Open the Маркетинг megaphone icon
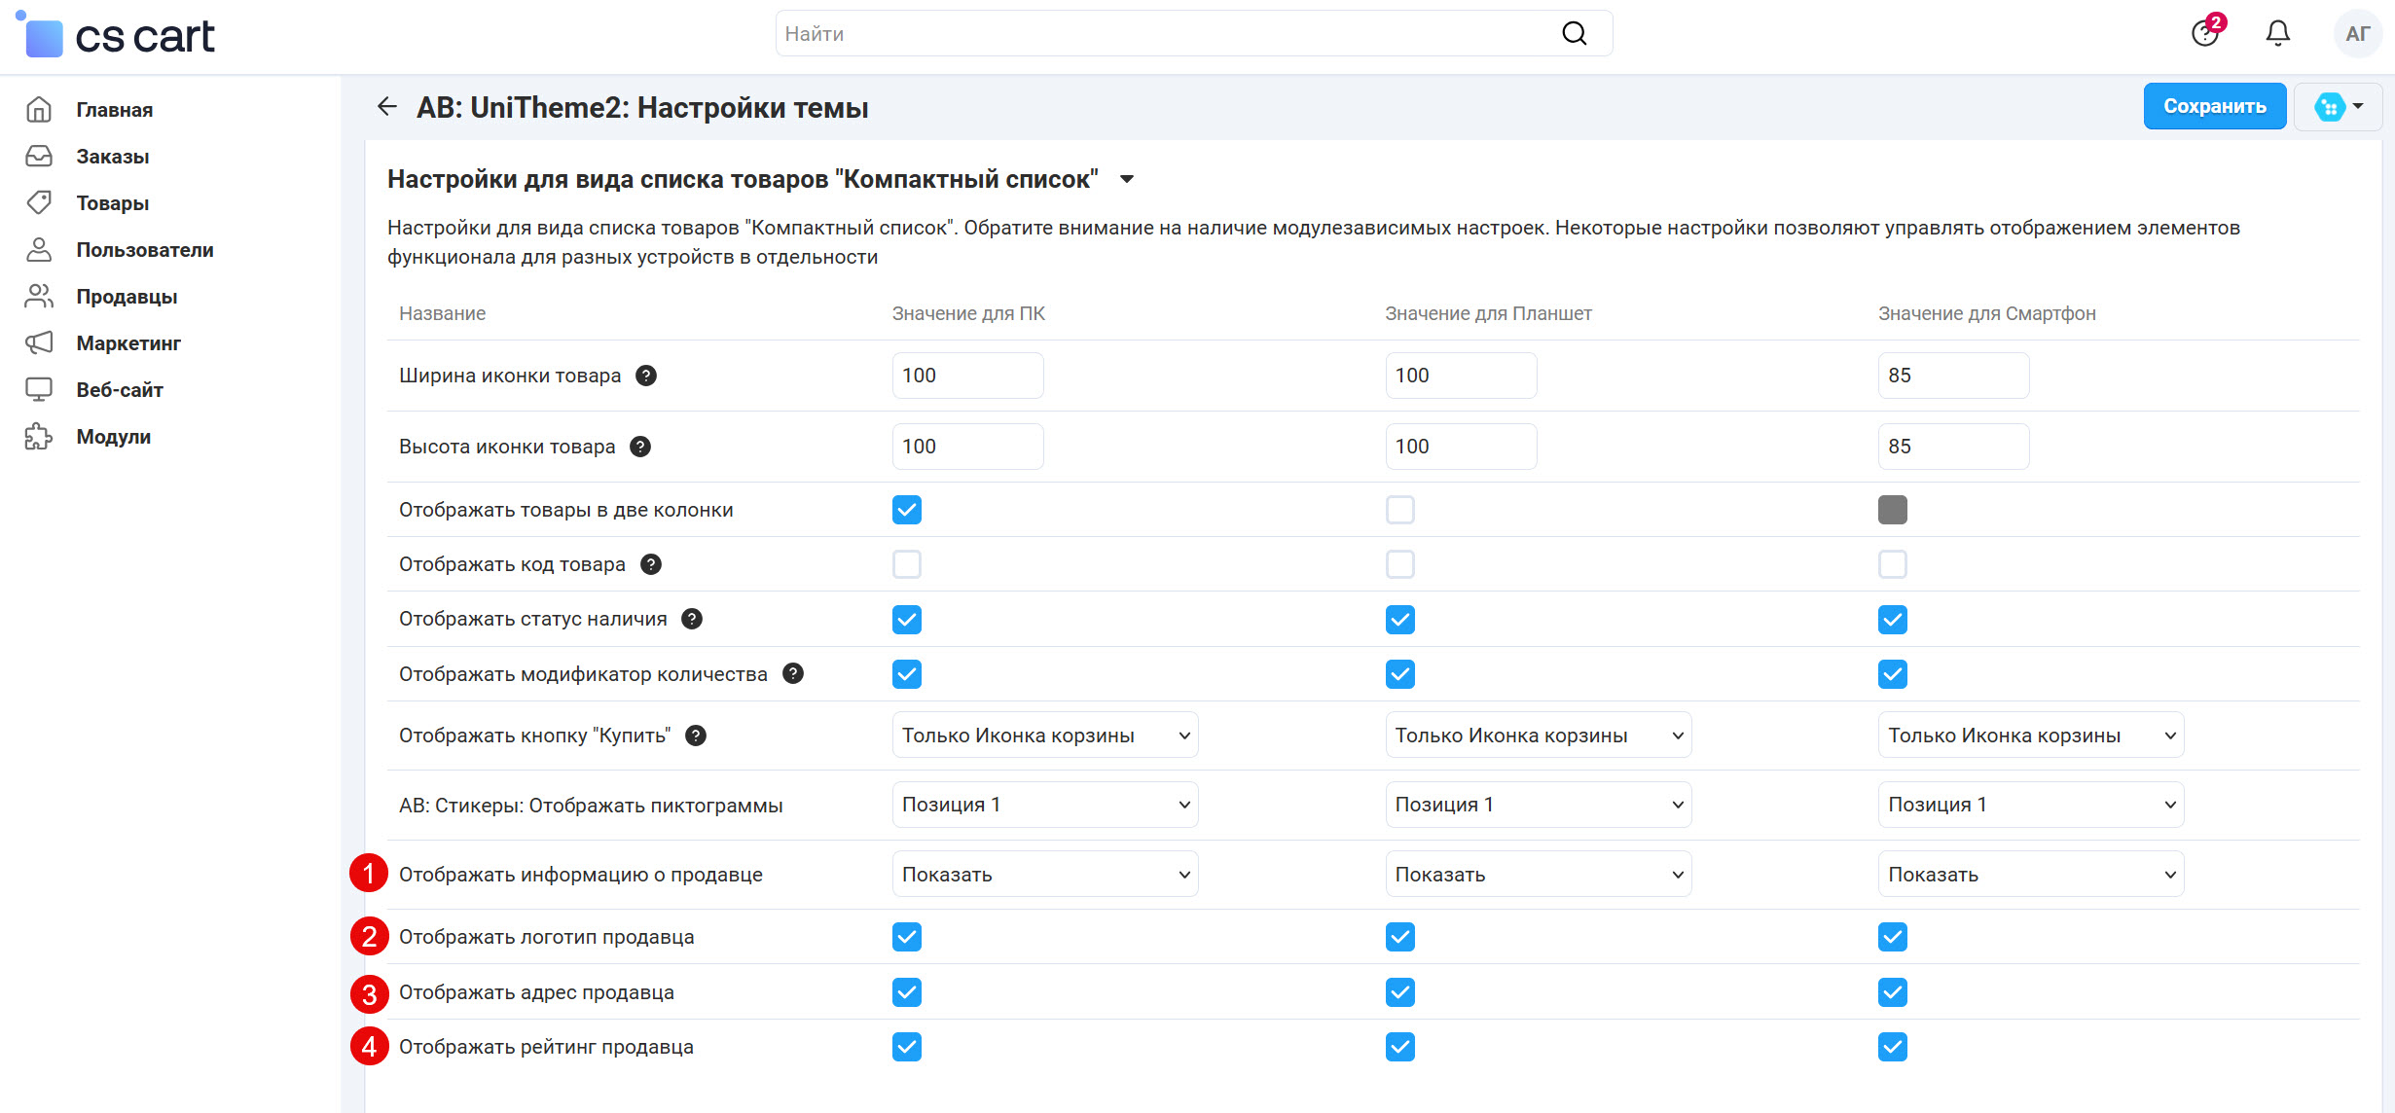 (x=39, y=342)
